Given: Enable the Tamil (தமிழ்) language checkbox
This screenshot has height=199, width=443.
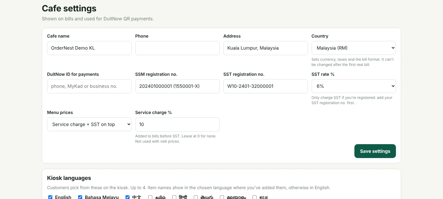Looking at the screenshot, I should [x=150, y=197].
